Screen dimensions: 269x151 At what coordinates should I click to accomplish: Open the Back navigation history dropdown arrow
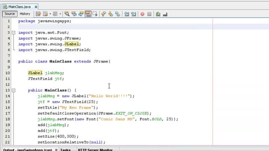click(x=50, y=14)
